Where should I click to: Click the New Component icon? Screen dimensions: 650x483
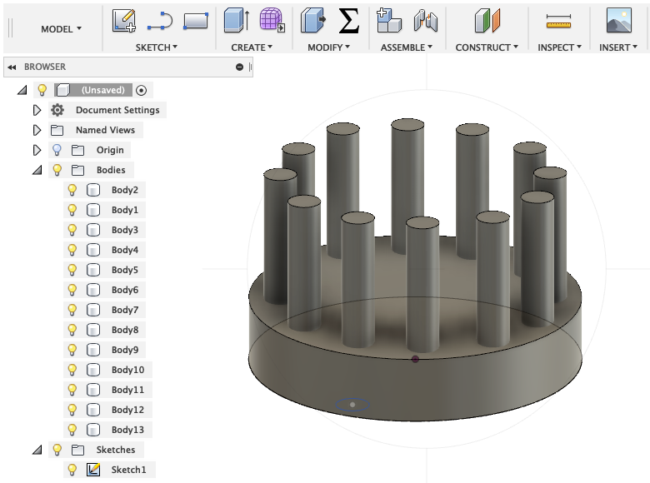(389, 21)
